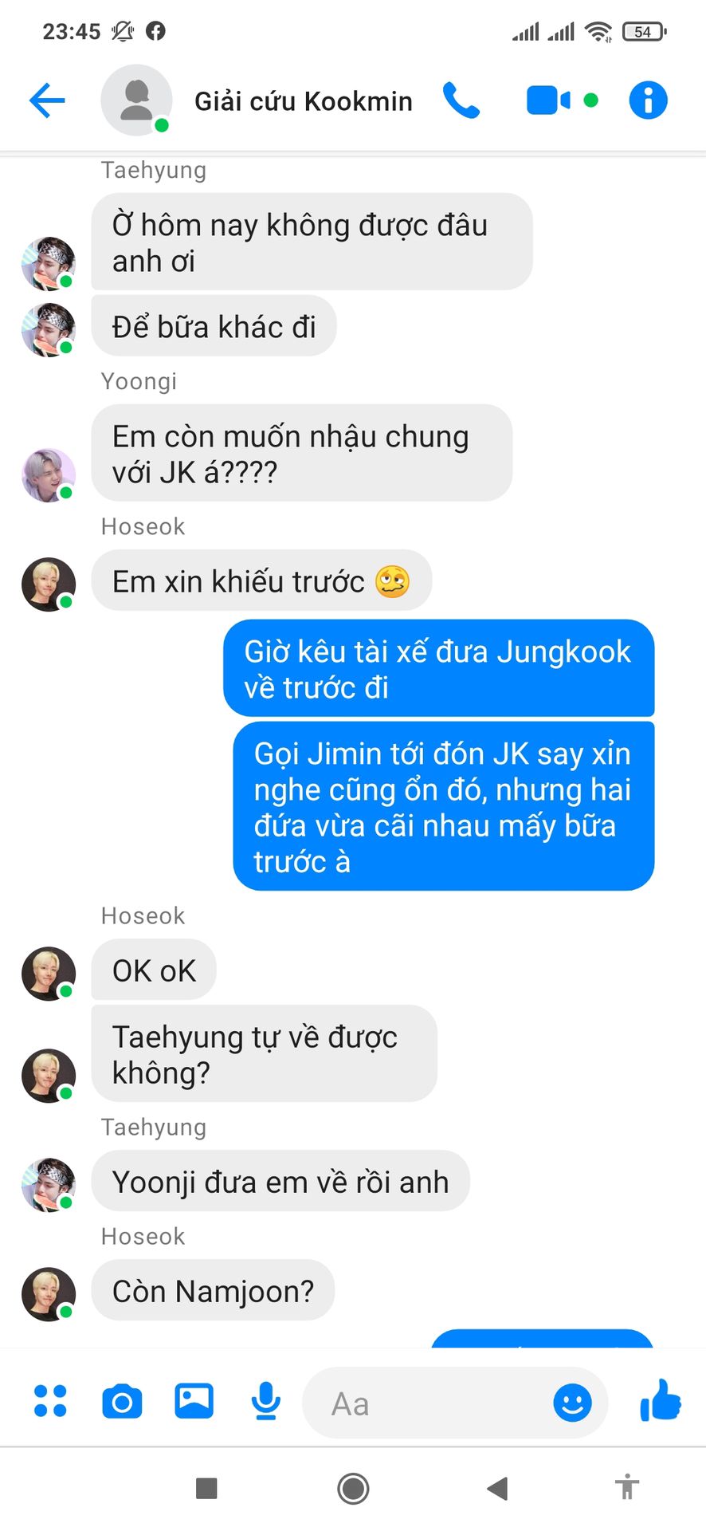
Task: Open the accessibility shortcut in the navigation bar
Action: tap(627, 1487)
